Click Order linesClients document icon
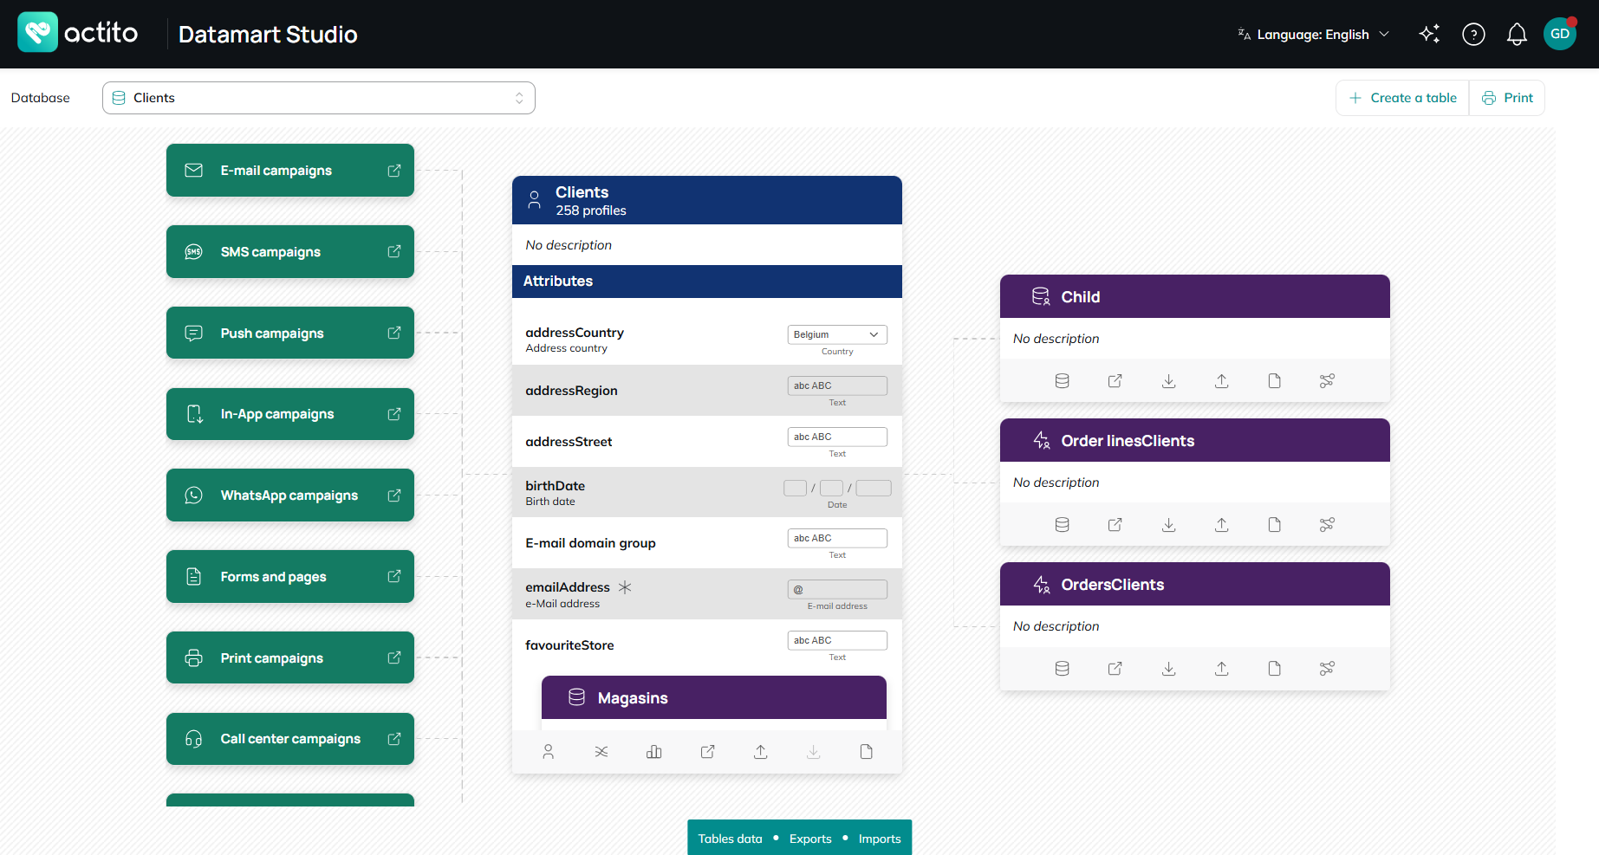The image size is (1599, 855). [x=1274, y=525]
